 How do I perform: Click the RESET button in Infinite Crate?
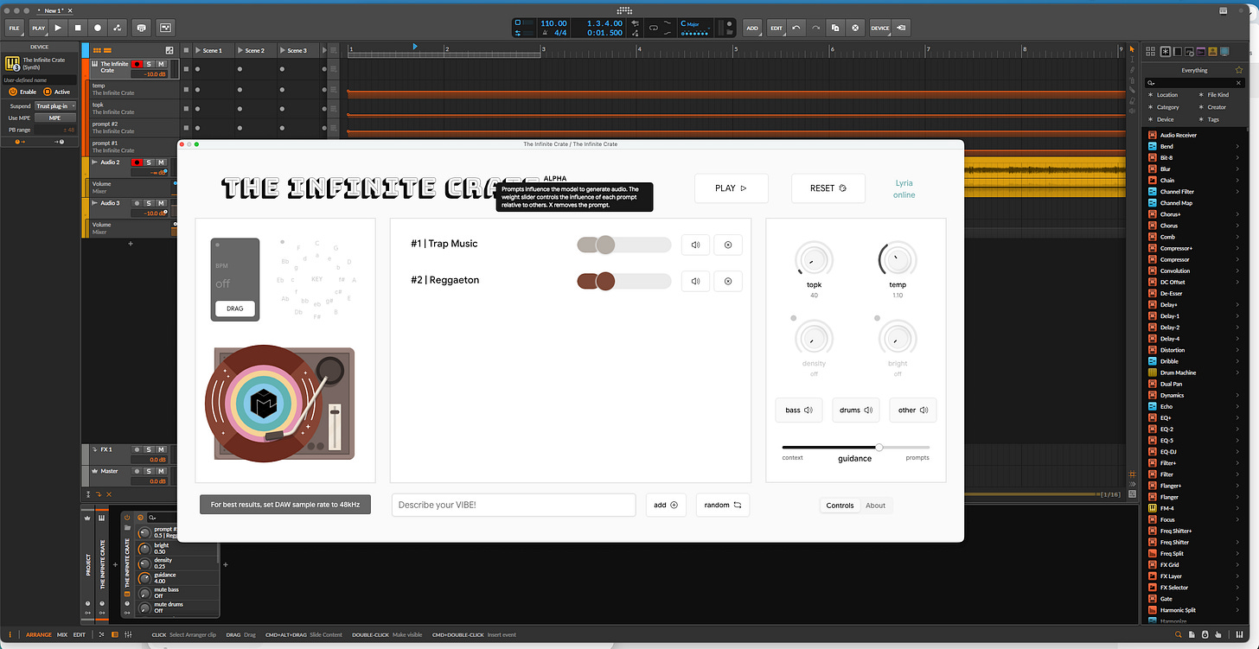tap(828, 188)
